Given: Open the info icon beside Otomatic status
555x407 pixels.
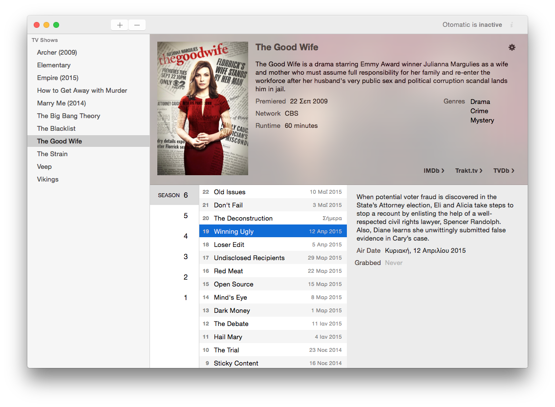Looking at the screenshot, I should [512, 25].
